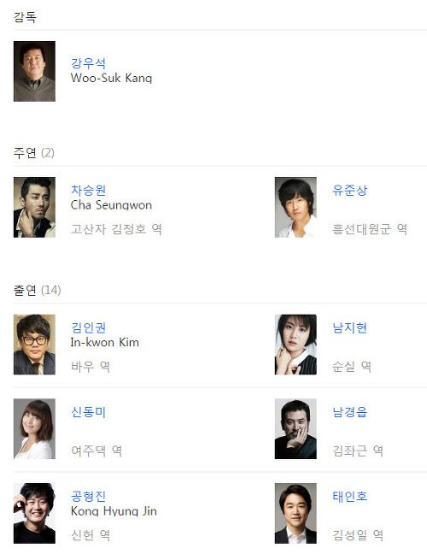Open 남경읍's profile photo
427x554 pixels.
295,429
